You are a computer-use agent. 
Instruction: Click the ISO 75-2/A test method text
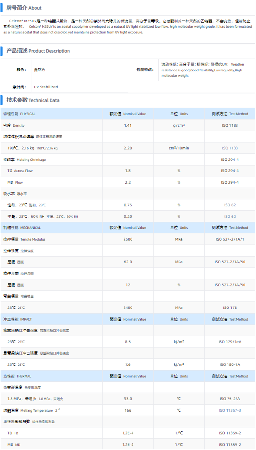coord(230,399)
